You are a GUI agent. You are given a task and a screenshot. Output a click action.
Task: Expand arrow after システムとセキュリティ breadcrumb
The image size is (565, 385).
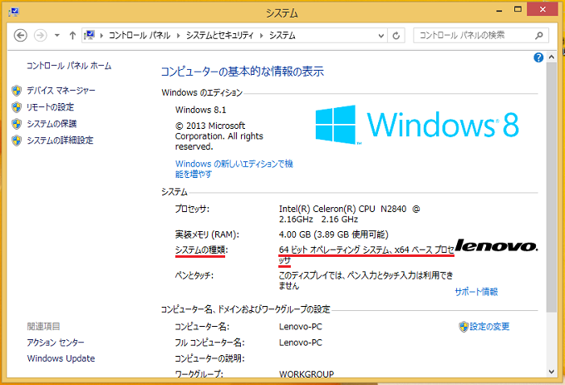pos(262,35)
